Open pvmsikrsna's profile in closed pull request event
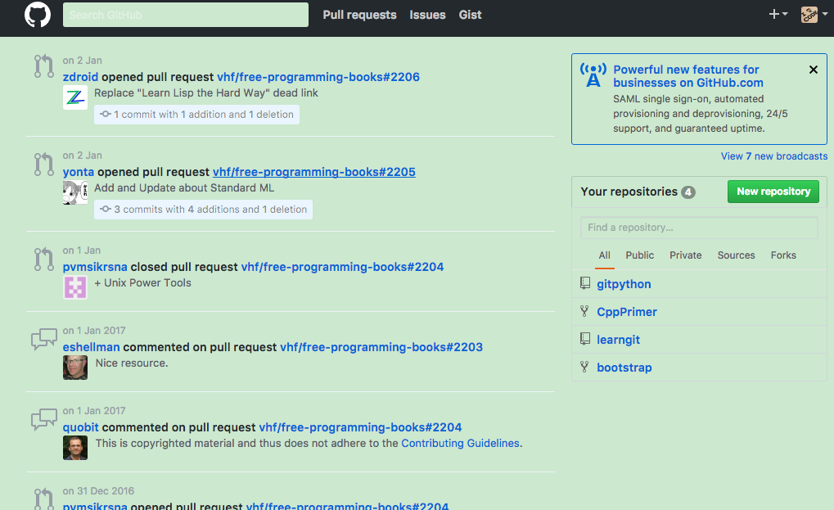 click(x=95, y=267)
